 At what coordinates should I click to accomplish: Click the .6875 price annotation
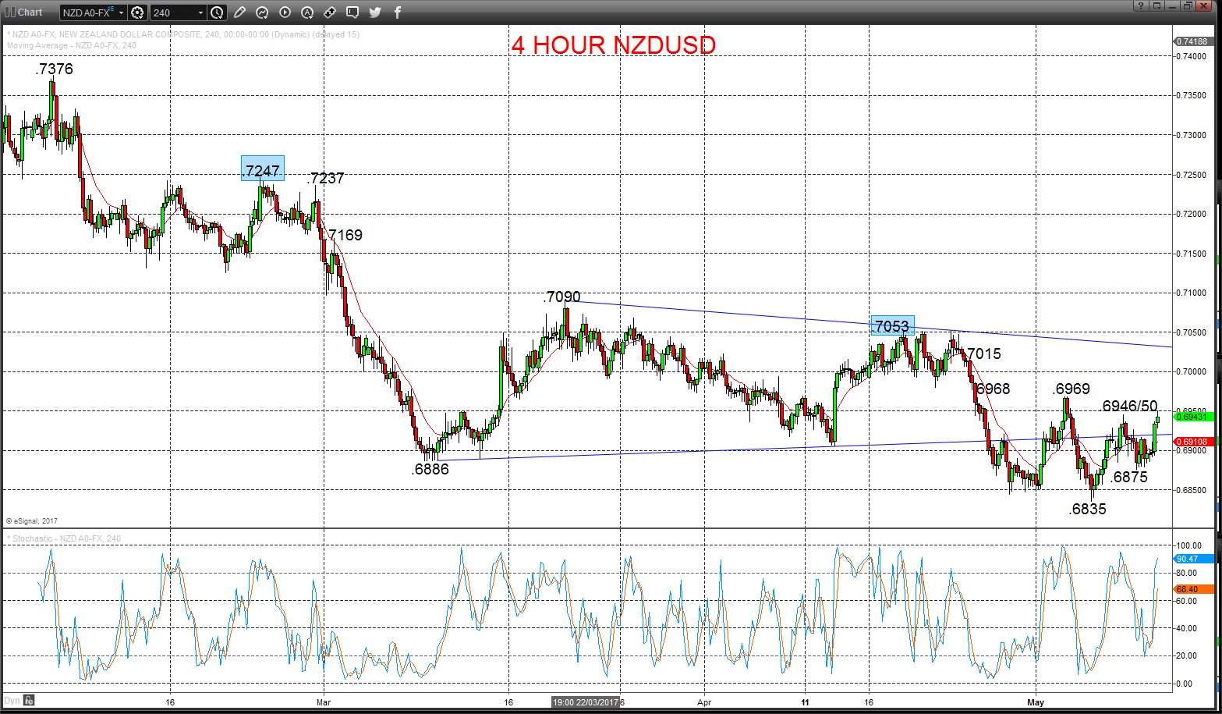pyautogui.click(x=1128, y=477)
